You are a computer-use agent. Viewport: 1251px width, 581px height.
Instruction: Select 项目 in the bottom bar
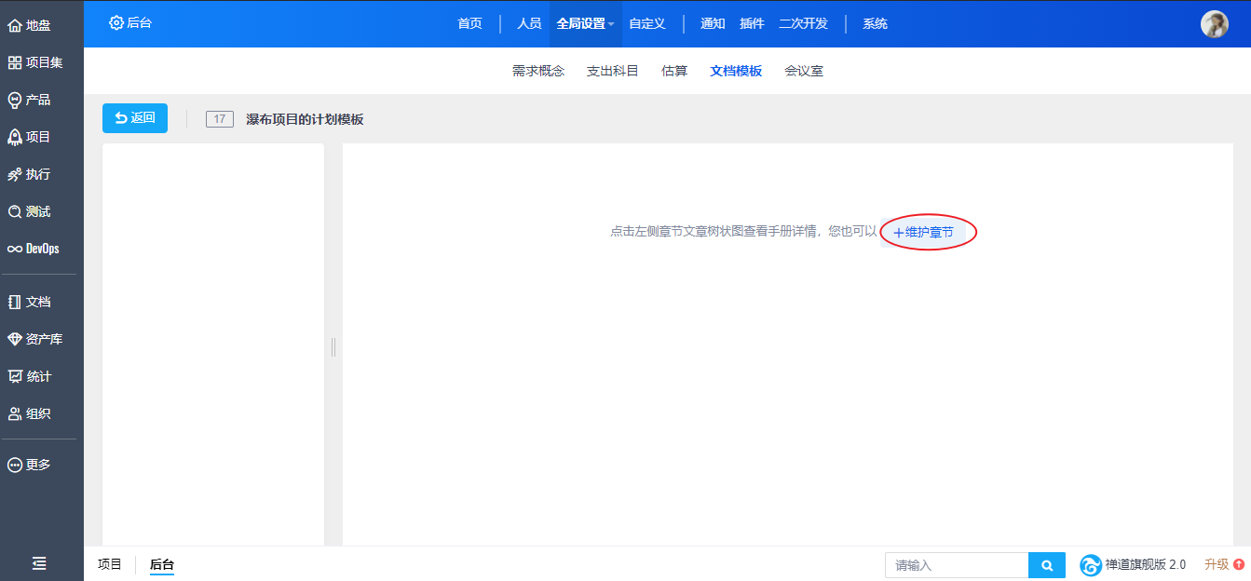click(110, 564)
